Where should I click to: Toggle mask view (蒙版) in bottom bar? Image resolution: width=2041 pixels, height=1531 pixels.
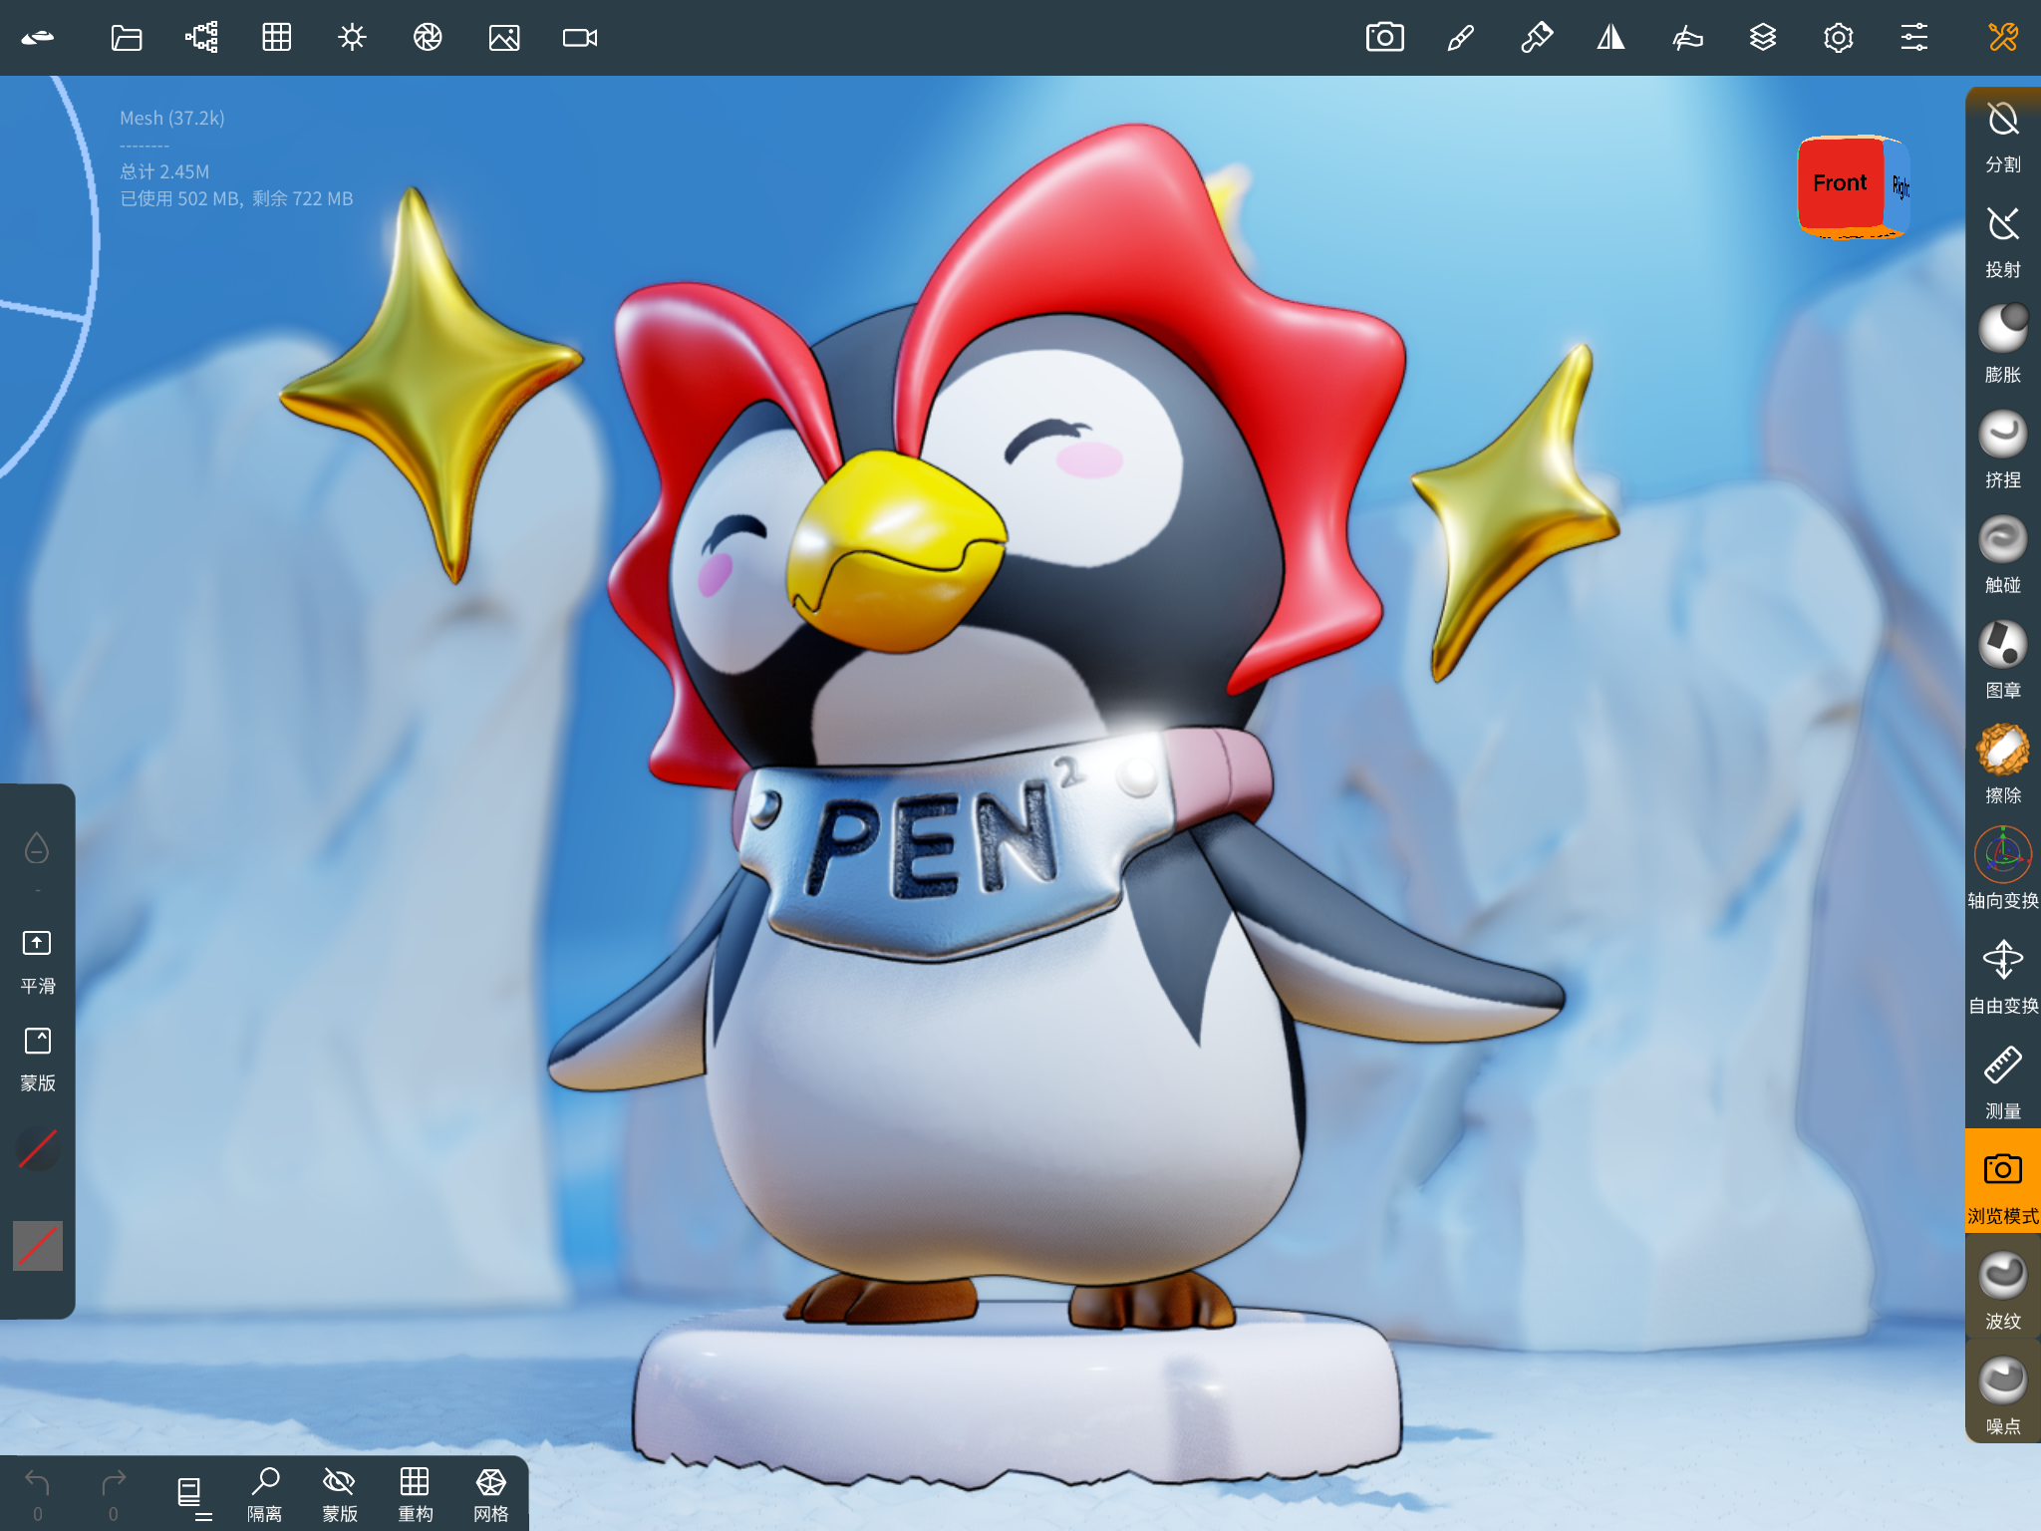coord(339,1491)
